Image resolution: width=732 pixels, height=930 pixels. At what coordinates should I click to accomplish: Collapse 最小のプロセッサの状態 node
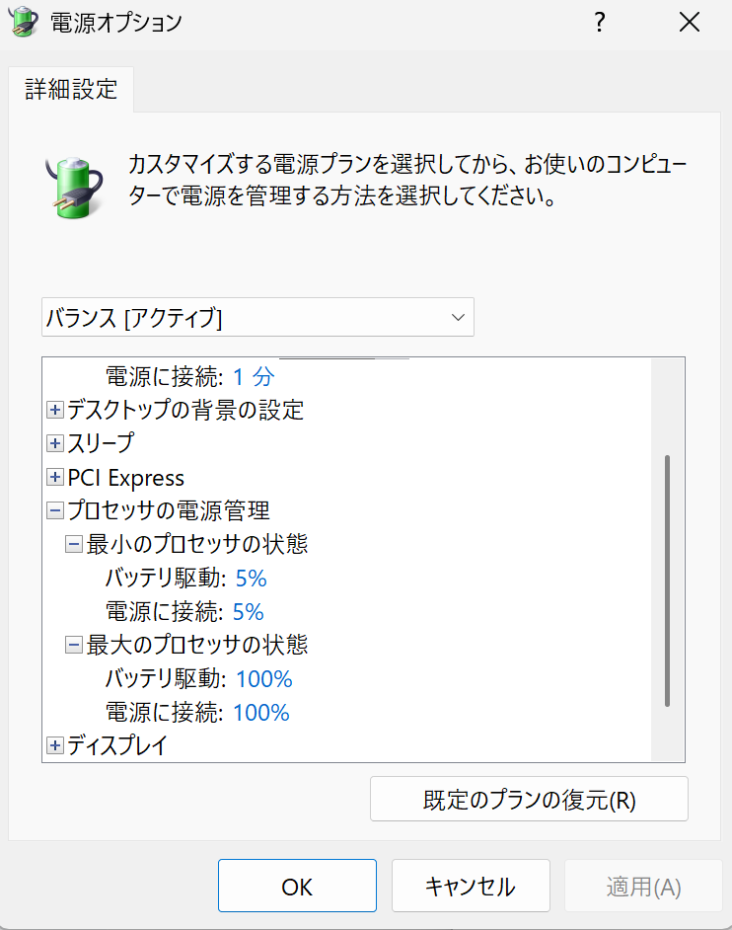(73, 545)
